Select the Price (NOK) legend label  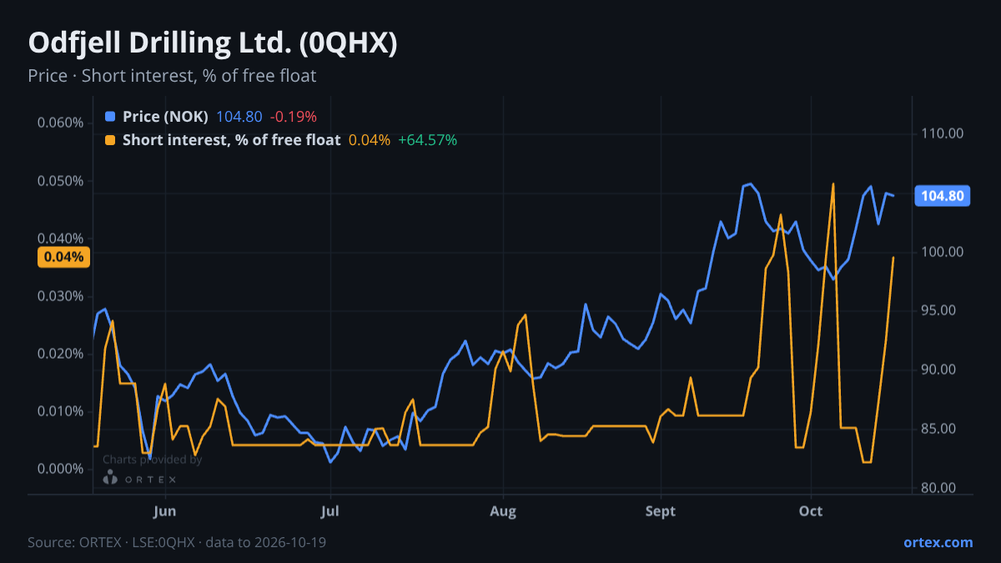165,117
